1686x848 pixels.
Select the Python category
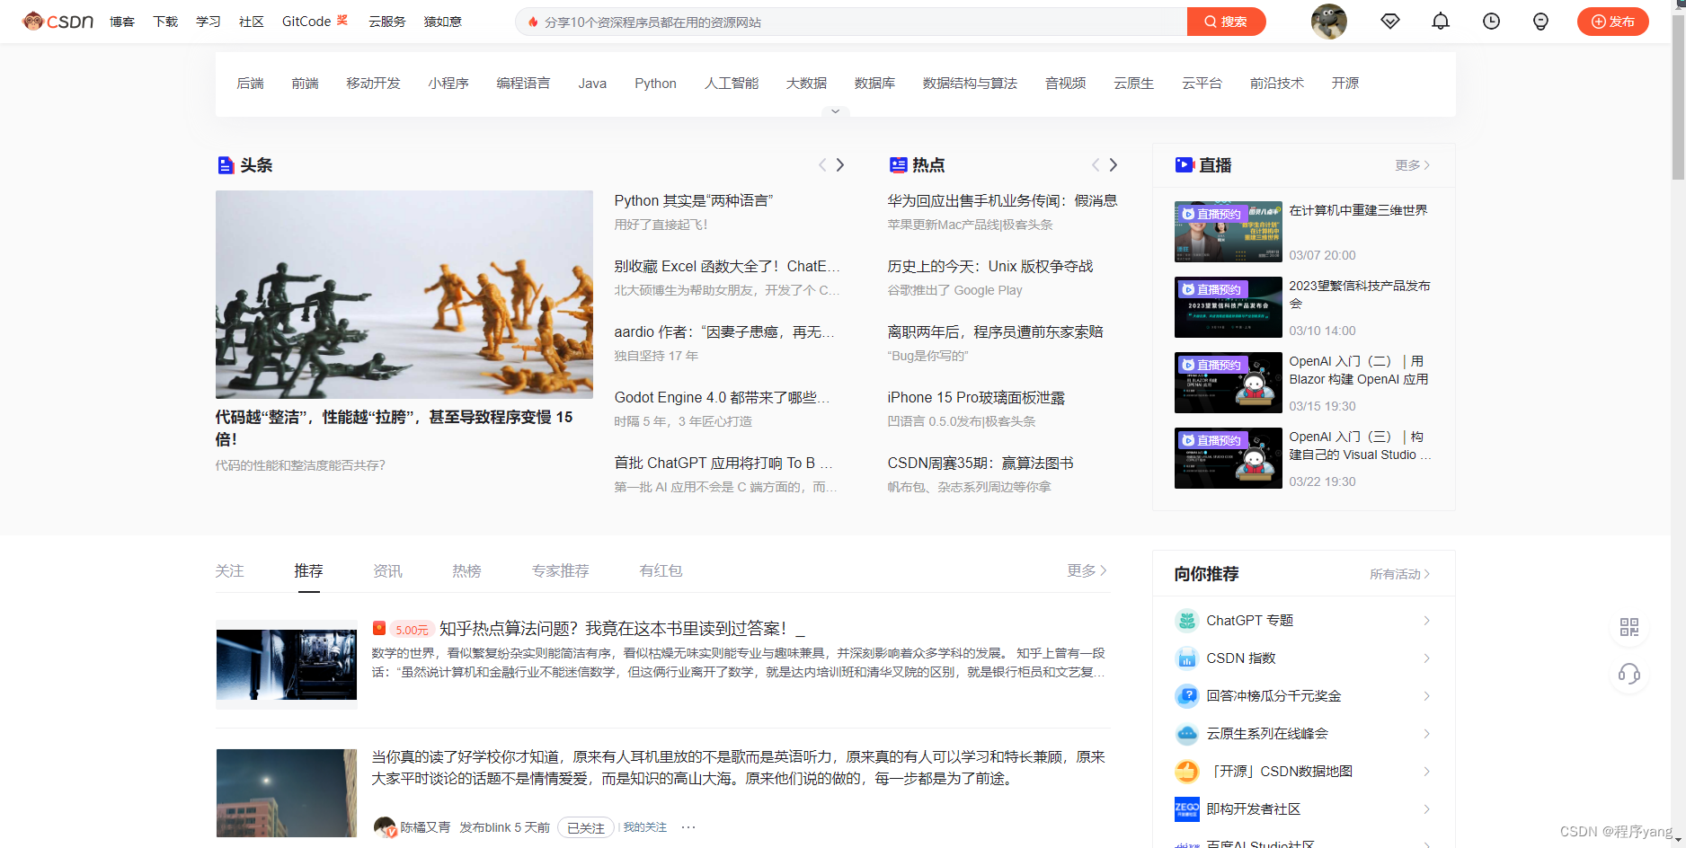click(655, 84)
